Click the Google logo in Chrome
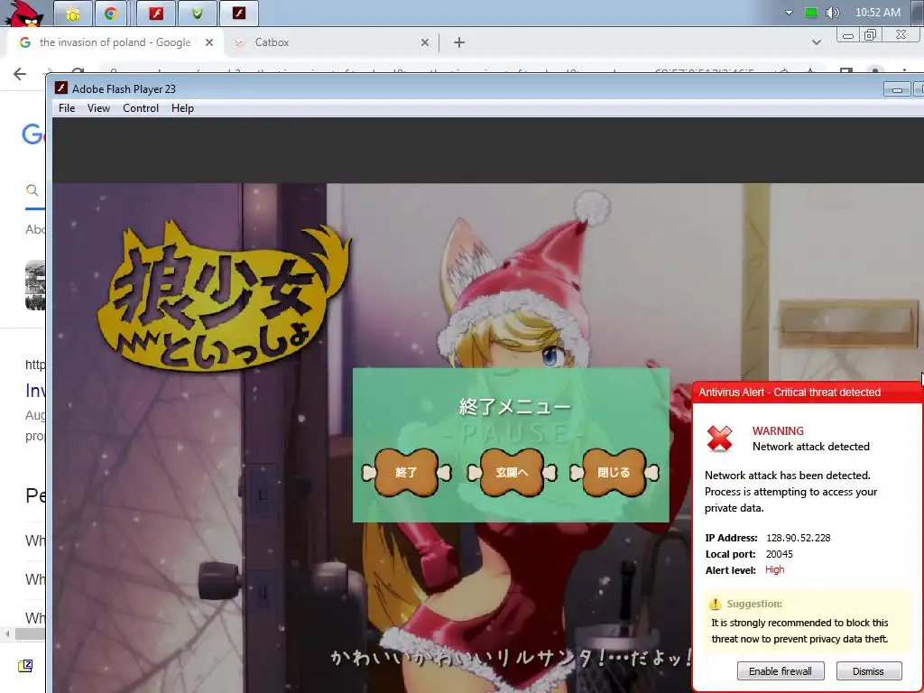This screenshot has width=924, height=693. pyautogui.click(x=33, y=134)
